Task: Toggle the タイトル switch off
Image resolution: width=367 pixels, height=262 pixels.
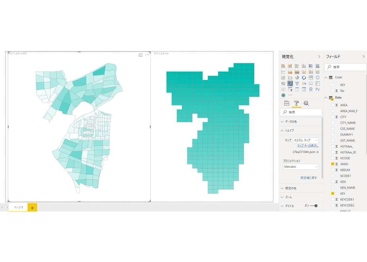Action: click(x=314, y=206)
